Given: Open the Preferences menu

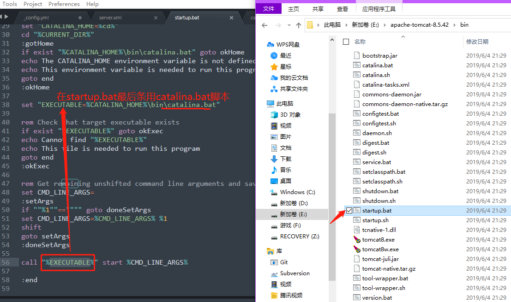Looking at the screenshot, I should (64, 4).
